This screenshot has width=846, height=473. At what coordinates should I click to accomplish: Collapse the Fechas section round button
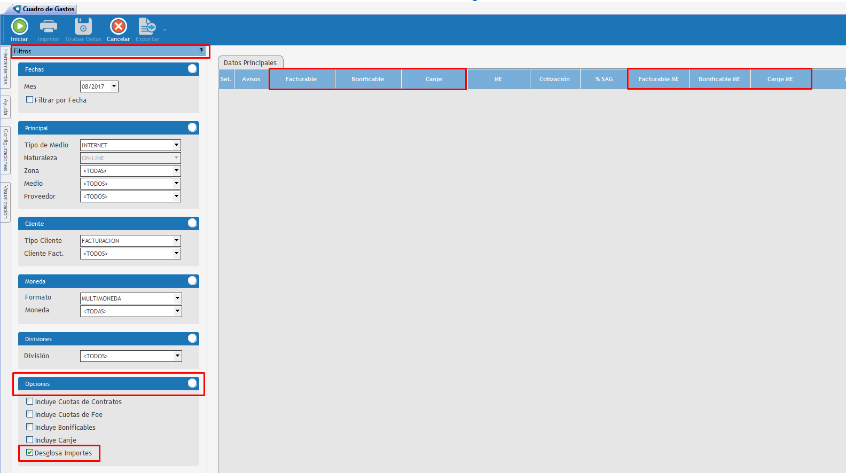pyautogui.click(x=192, y=69)
